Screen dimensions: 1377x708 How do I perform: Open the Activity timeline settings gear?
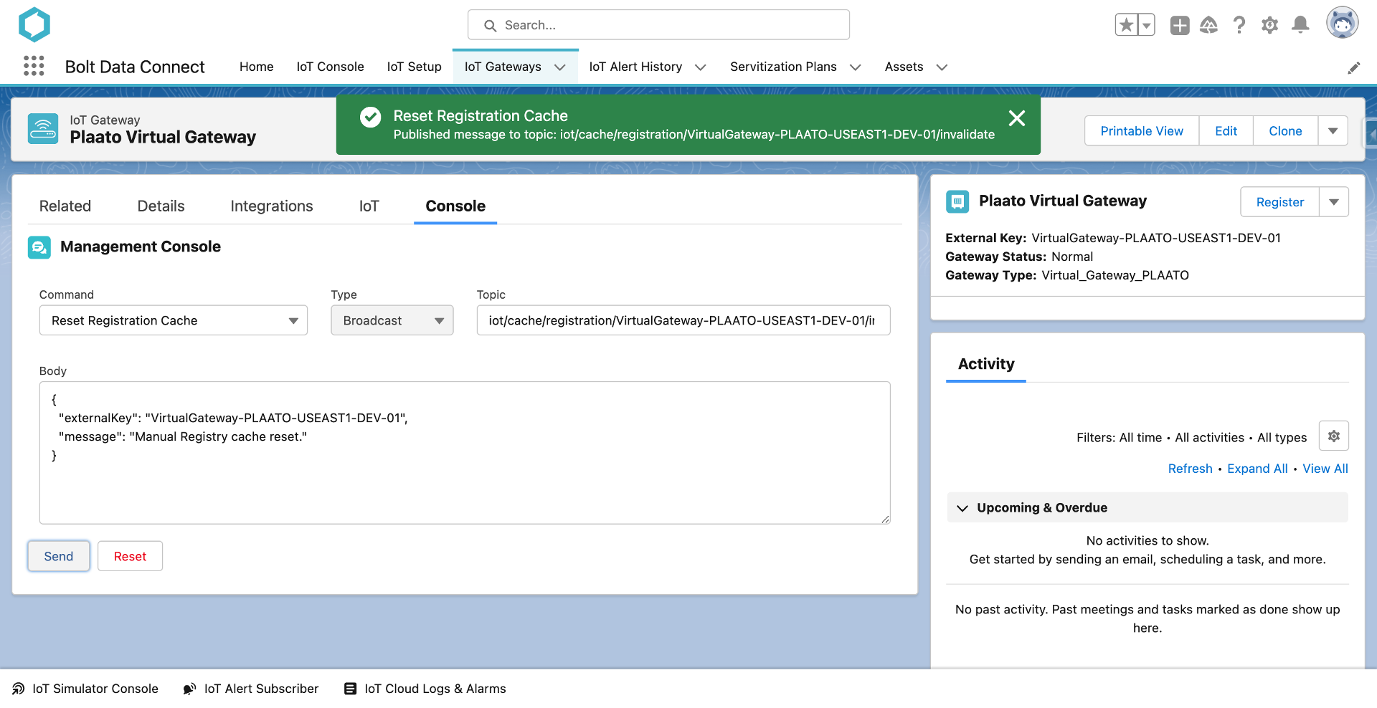pyautogui.click(x=1333, y=436)
